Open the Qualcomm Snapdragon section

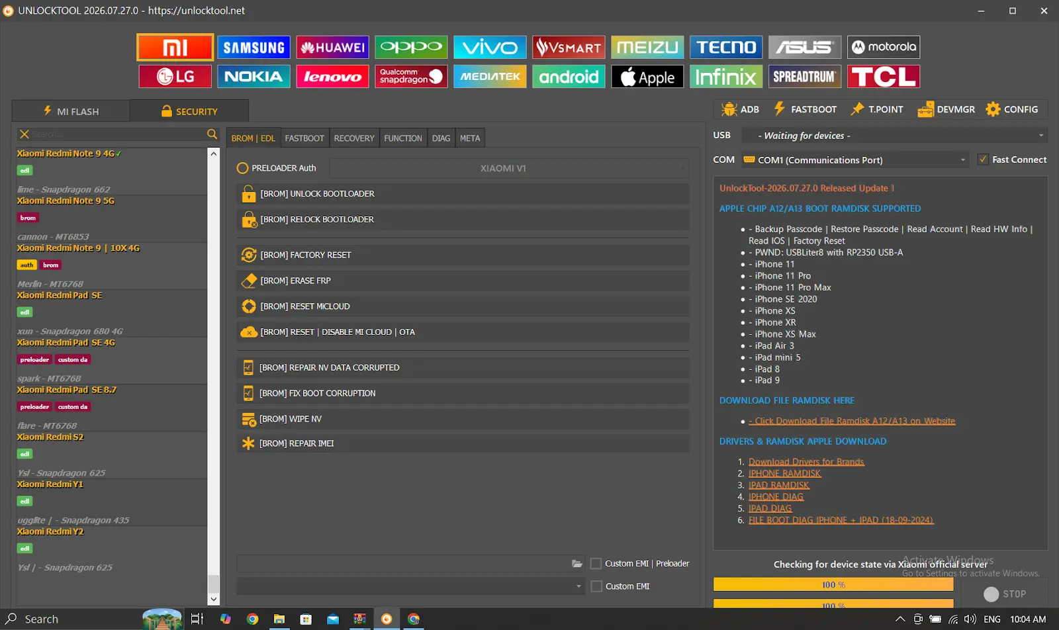pyautogui.click(x=411, y=76)
